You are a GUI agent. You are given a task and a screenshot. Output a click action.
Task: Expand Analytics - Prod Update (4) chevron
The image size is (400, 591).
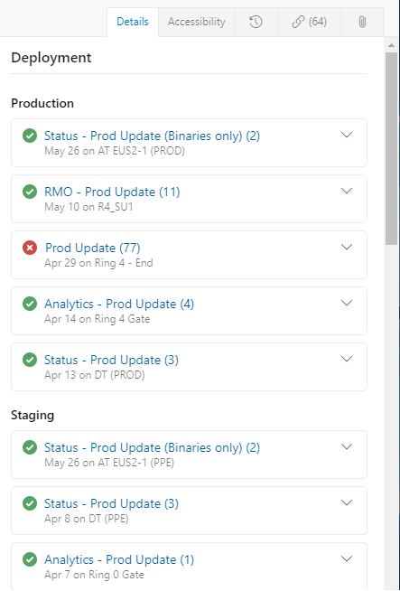click(x=347, y=303)
